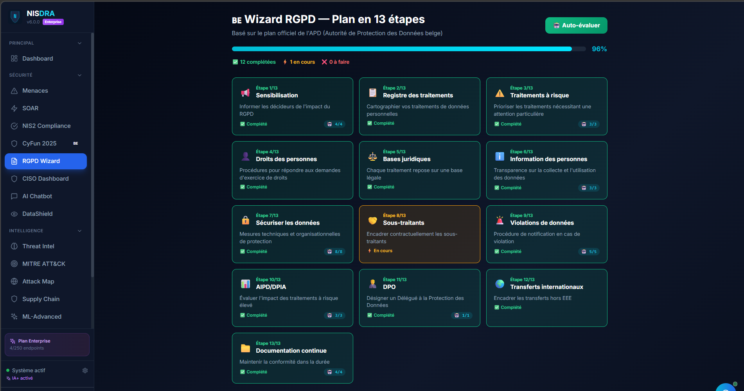Viewport: 744px width, 391px height.
Task: Click the 96% progress value
Action: click(x=599, y=49)
